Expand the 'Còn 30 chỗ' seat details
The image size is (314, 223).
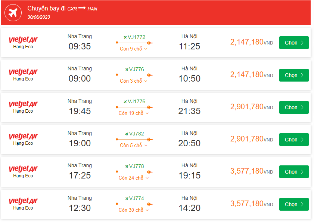[x=134, y=210]
